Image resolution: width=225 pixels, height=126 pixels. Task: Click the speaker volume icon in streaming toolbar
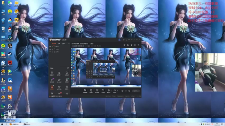point(115,90)
